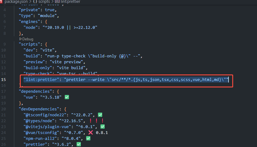Click the green check beside @vitejs/plugin-vue
The width and height of the screenshot is (257, 147).
[102, 127]
